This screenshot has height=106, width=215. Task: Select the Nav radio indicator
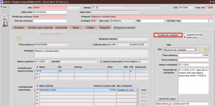click(x=2, y=7)
